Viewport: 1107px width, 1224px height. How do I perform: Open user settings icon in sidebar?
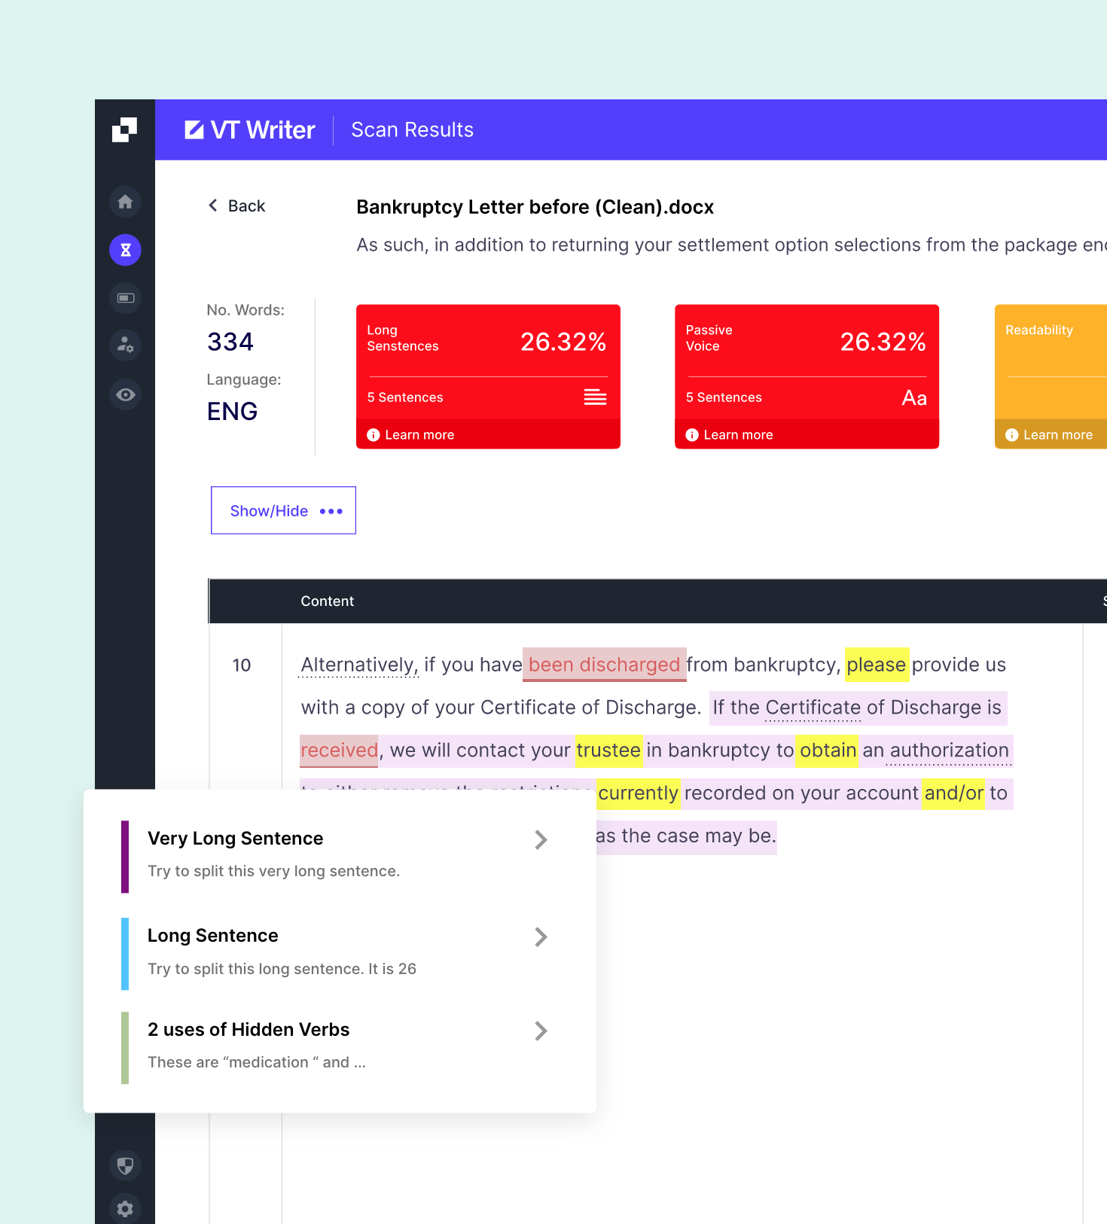(x=125, y=346)
